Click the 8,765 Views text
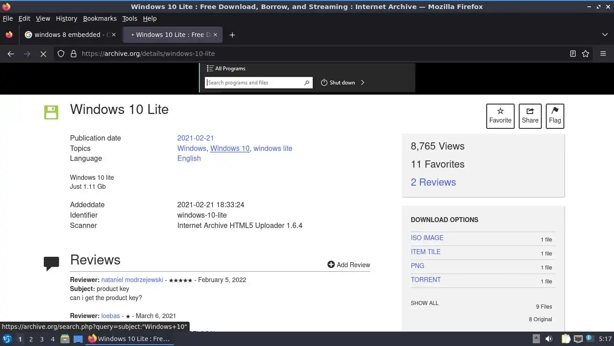Screen dimensions: 614x346 pos(437,146)
